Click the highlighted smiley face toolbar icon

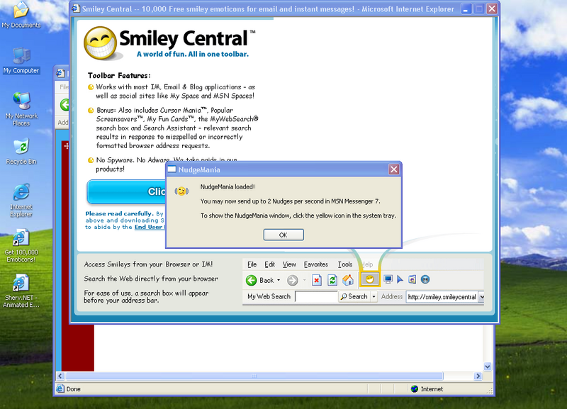(369, 279)
